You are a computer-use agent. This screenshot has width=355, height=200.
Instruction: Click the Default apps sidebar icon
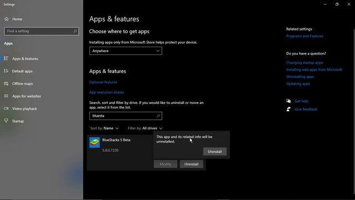[6, 71]
